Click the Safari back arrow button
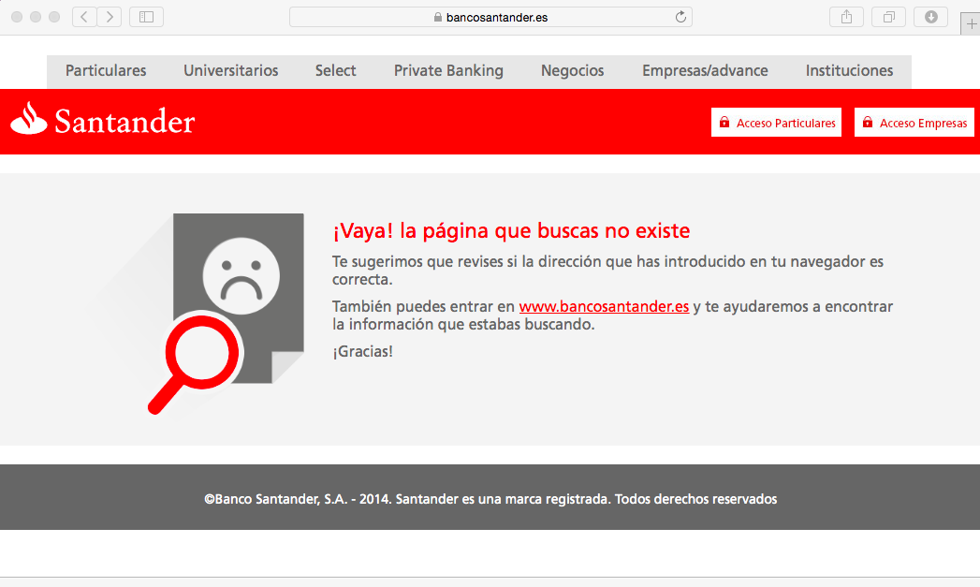The width and height of the screenshot is (980, 587). point(84,17)
